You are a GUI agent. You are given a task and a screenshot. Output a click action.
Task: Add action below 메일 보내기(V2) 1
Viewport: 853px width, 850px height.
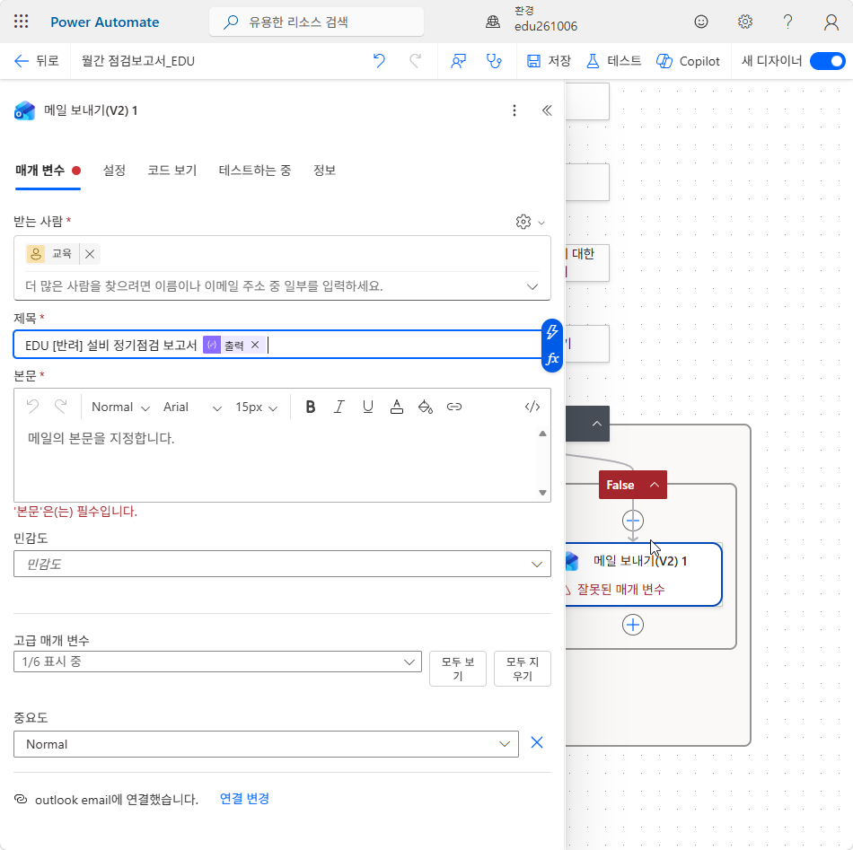[633, 625]
